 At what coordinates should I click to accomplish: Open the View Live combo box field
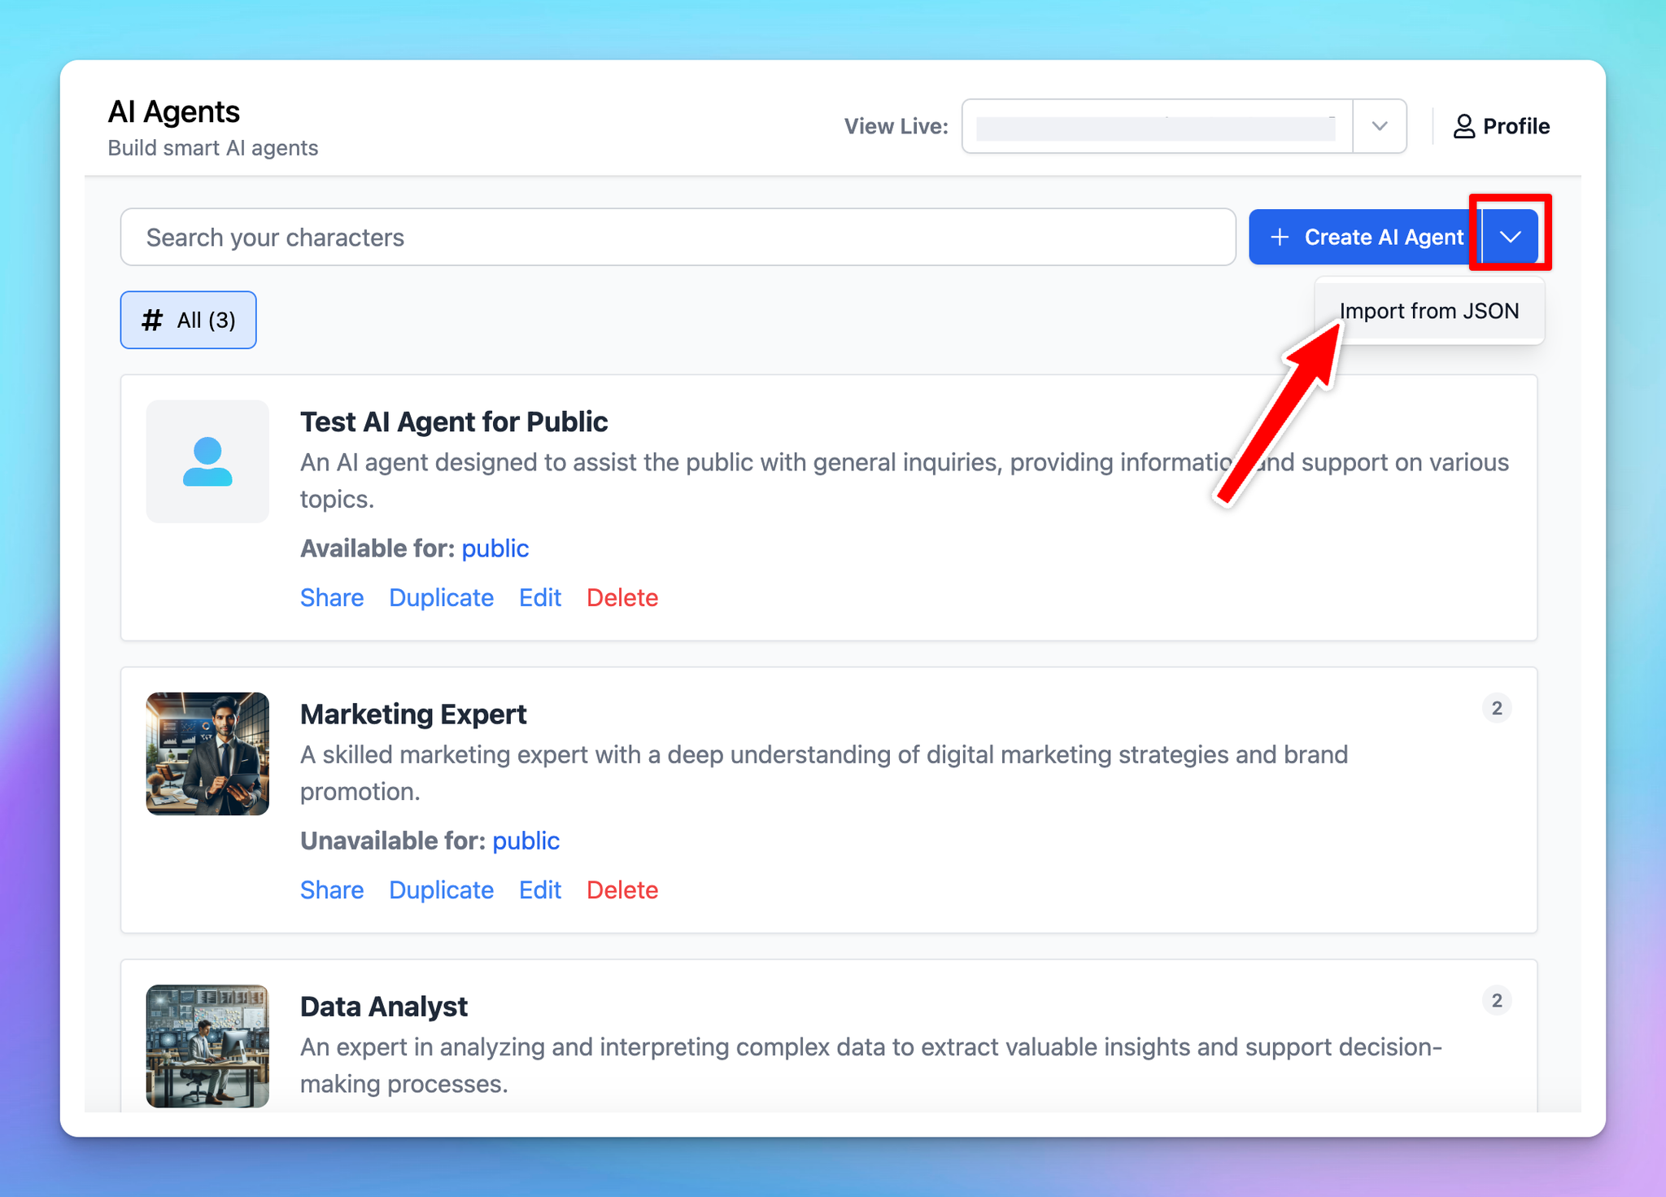coord(1184,126)
